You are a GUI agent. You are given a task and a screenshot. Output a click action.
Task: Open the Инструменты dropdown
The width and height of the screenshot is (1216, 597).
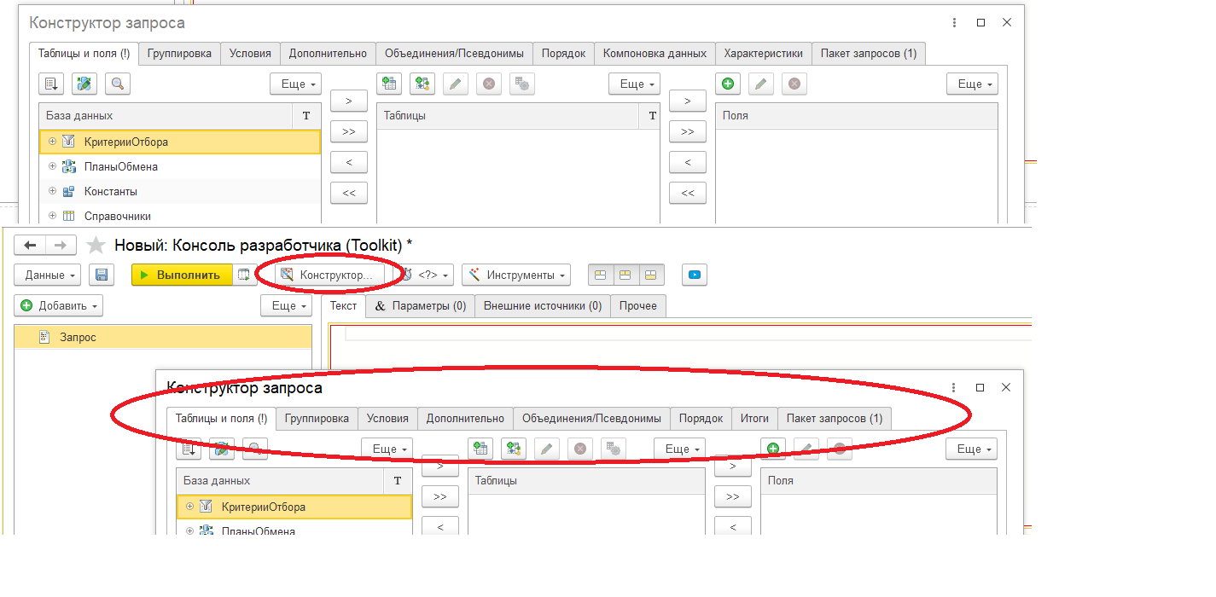pos(516,275)
